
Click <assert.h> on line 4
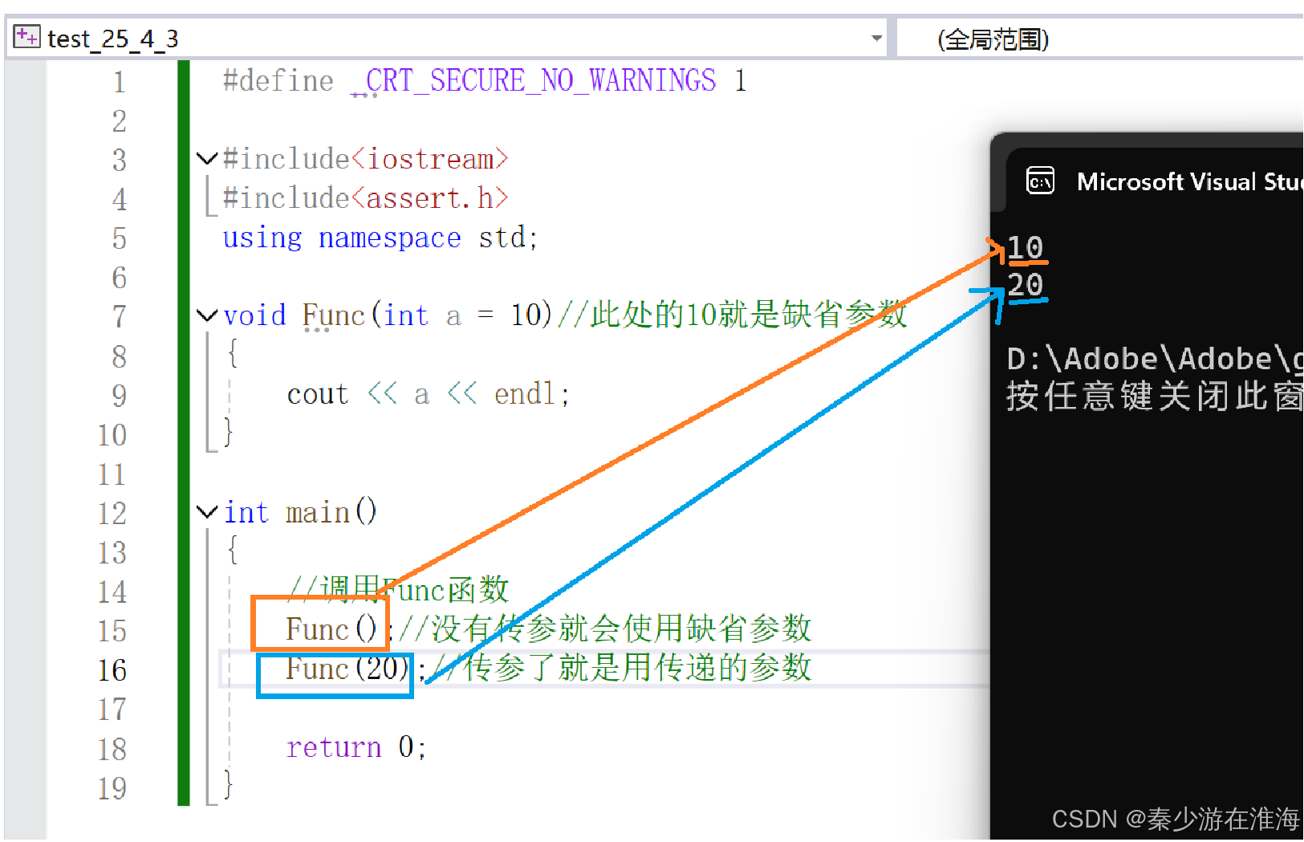tap(429, 198)
